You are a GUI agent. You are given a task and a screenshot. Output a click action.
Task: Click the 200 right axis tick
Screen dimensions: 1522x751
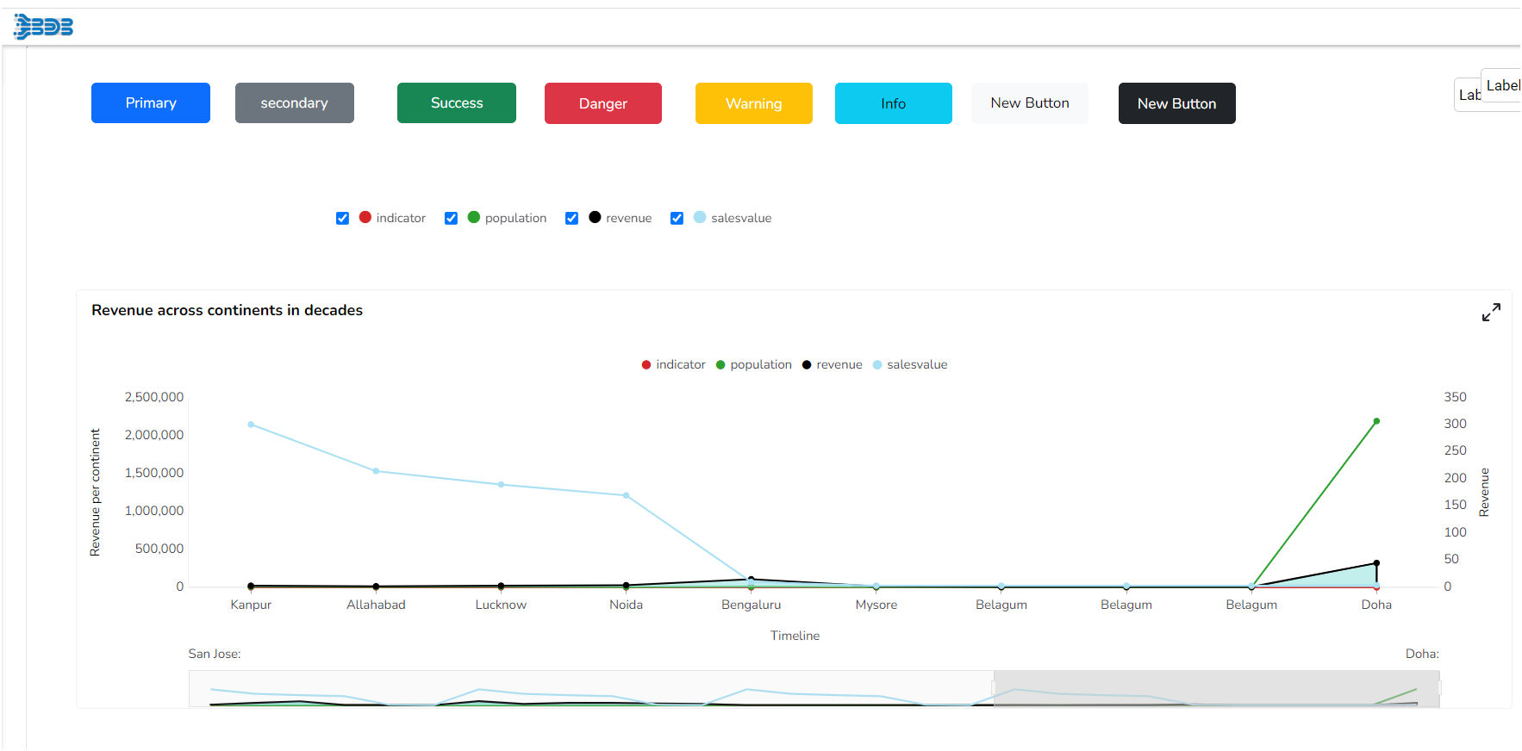(x=1455, y=478)
